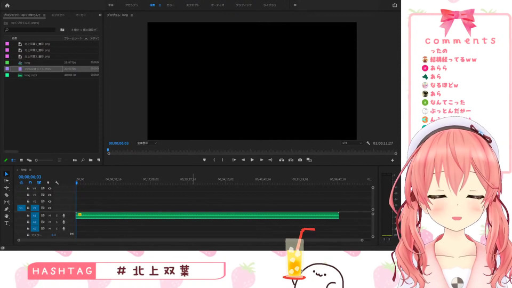Open project panel menu icon
Image resolution: width=512 pixels, height=288 pixels.
(44, 15)
